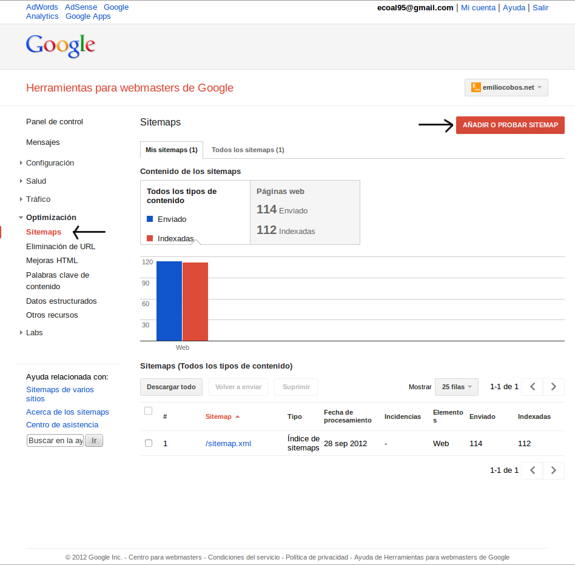575x565 pixels.
Task: Click the blue Enviado legend swatch
Action: [150, 219]
